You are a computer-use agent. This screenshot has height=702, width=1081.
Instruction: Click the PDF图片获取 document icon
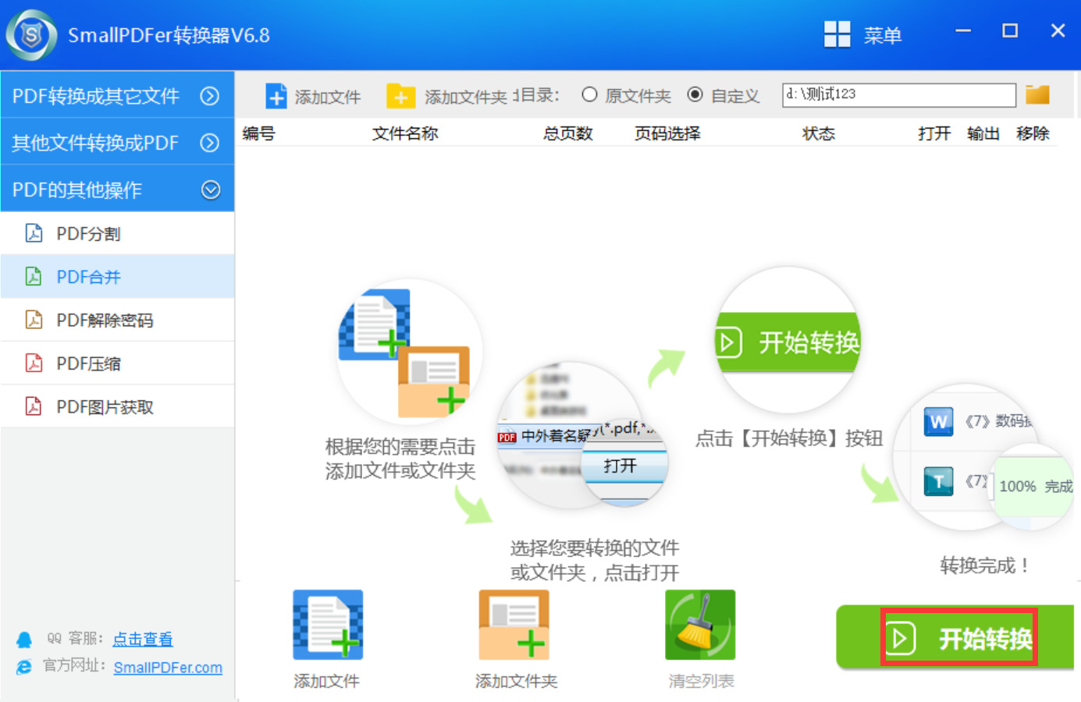[x=34, y=406]
